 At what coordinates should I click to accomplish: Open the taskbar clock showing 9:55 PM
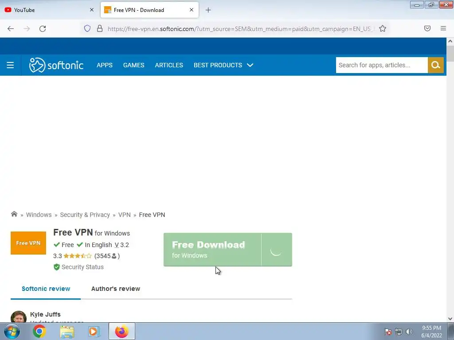431,332
